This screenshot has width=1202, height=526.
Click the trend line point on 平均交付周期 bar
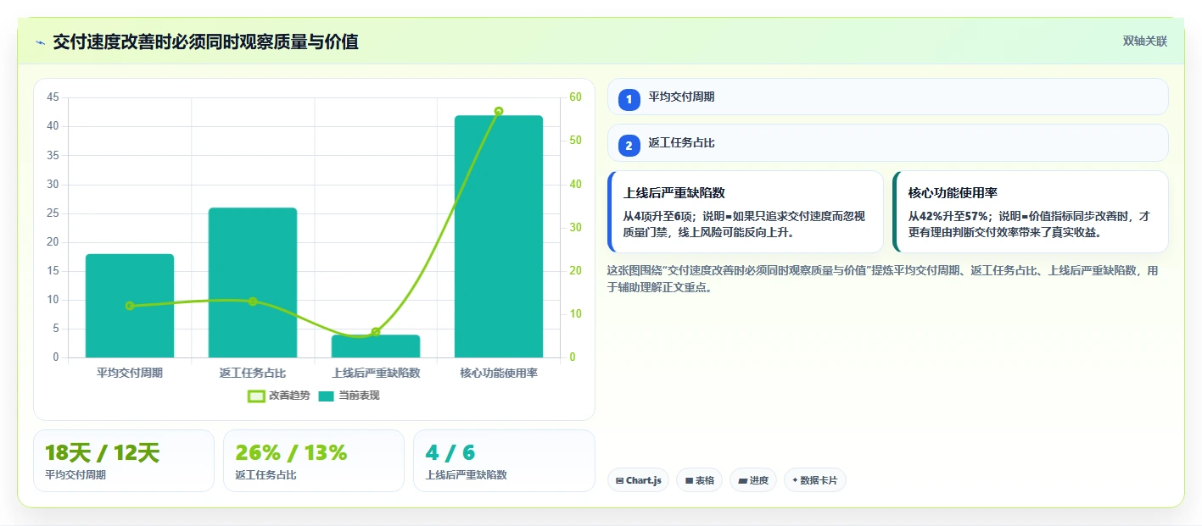click(130, 306)
